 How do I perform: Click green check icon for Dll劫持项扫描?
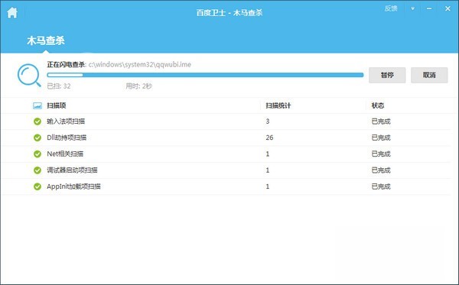coord(37,138)
